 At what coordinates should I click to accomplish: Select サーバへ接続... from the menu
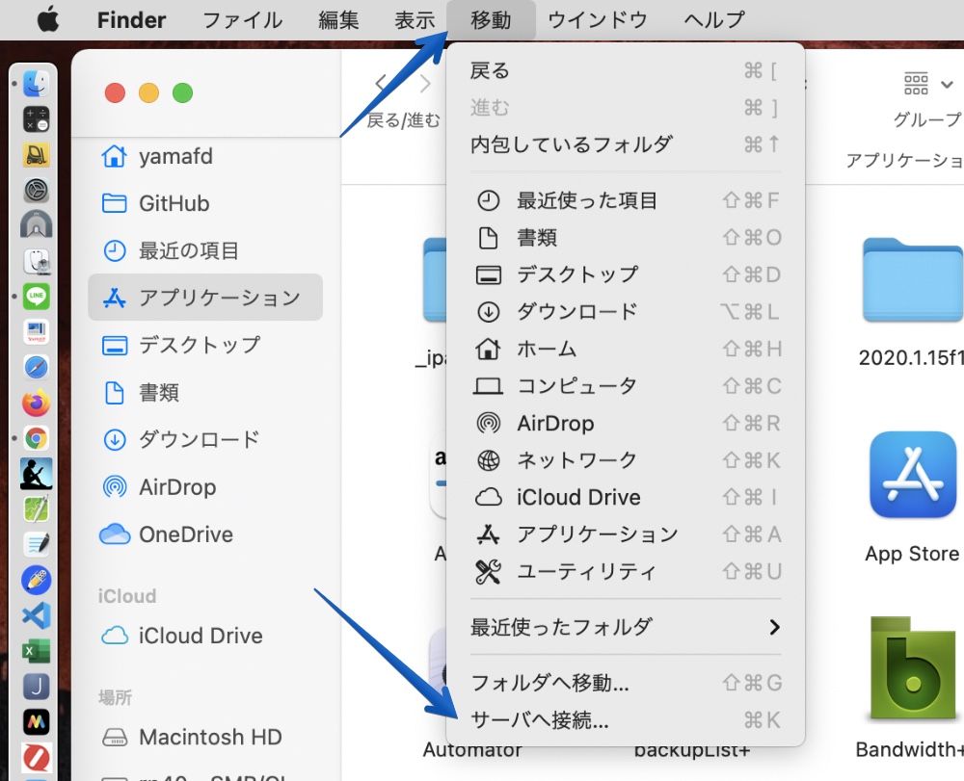click(x=540, y=720)
